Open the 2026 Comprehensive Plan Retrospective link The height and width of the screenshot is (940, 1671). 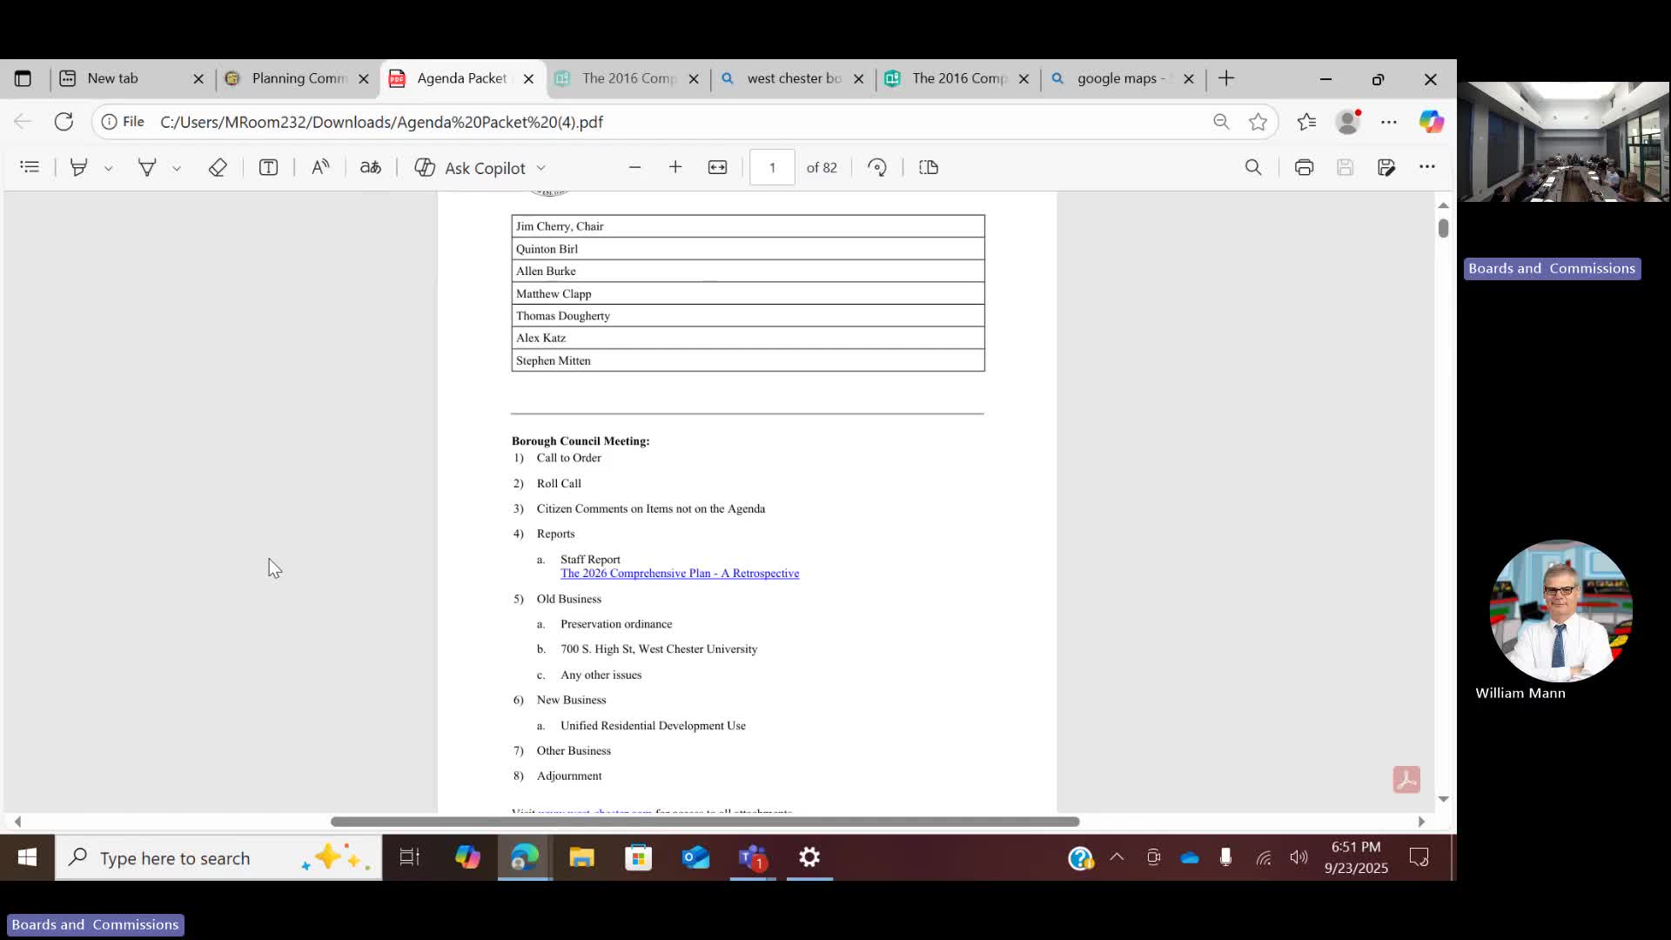[679, 574]
